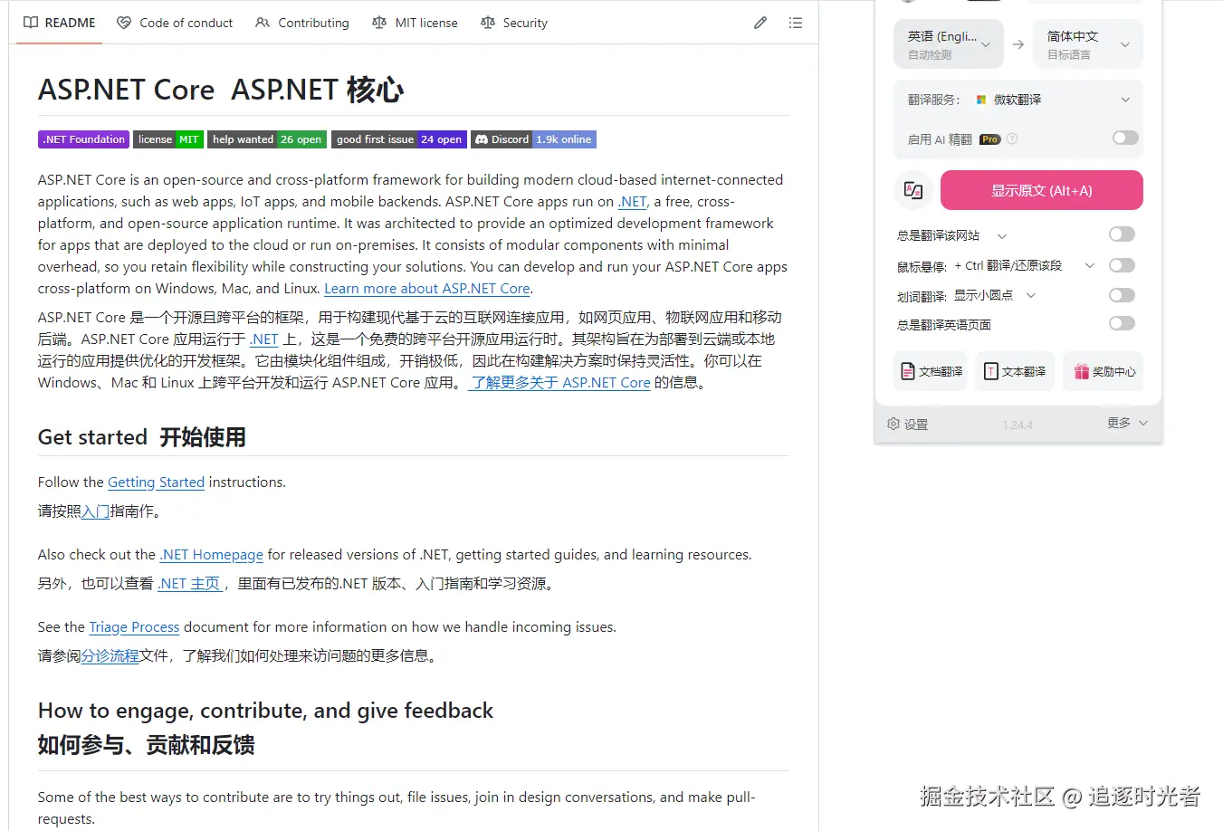Click the Microsoft logo in 翻译服务 row
Screen dimensions: 1223x831
pyautogui.click(x=981, y=100)
